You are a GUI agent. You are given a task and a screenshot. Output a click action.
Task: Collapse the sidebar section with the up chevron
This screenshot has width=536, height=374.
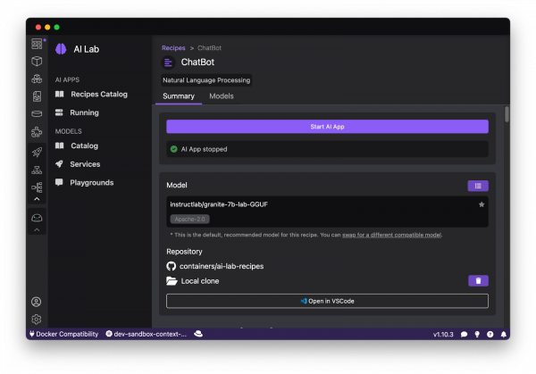[37, 198]
